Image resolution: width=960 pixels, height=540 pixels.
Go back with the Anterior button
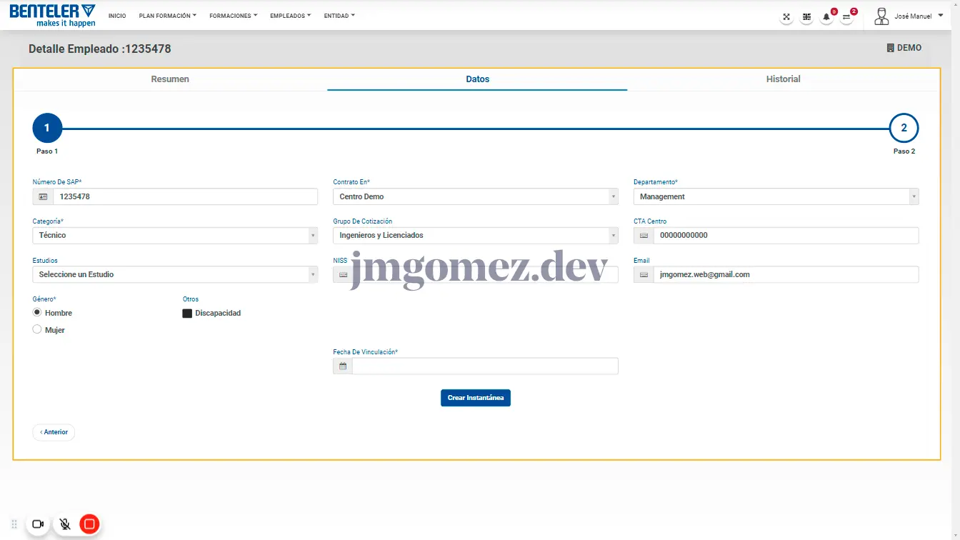(54, 432)
